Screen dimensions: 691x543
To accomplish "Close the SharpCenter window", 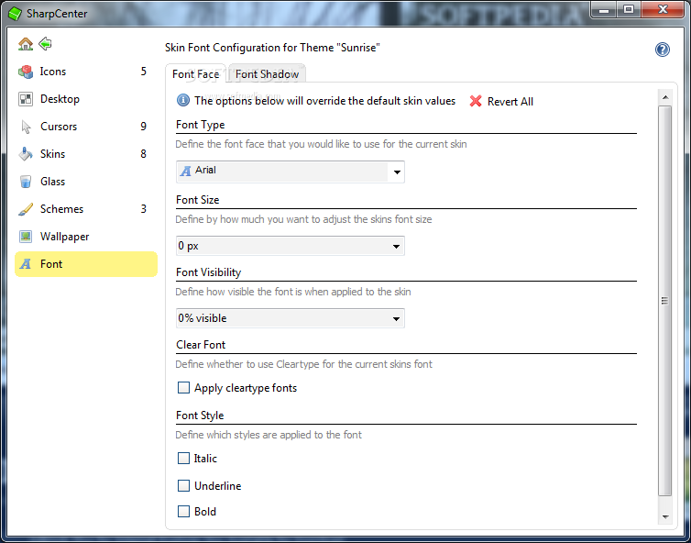I will click(663, 10).
